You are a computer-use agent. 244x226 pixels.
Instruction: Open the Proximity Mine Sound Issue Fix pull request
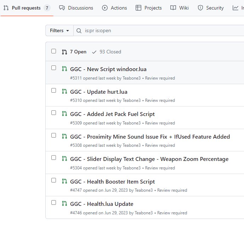pyautogui.click(x=150, y=137)
